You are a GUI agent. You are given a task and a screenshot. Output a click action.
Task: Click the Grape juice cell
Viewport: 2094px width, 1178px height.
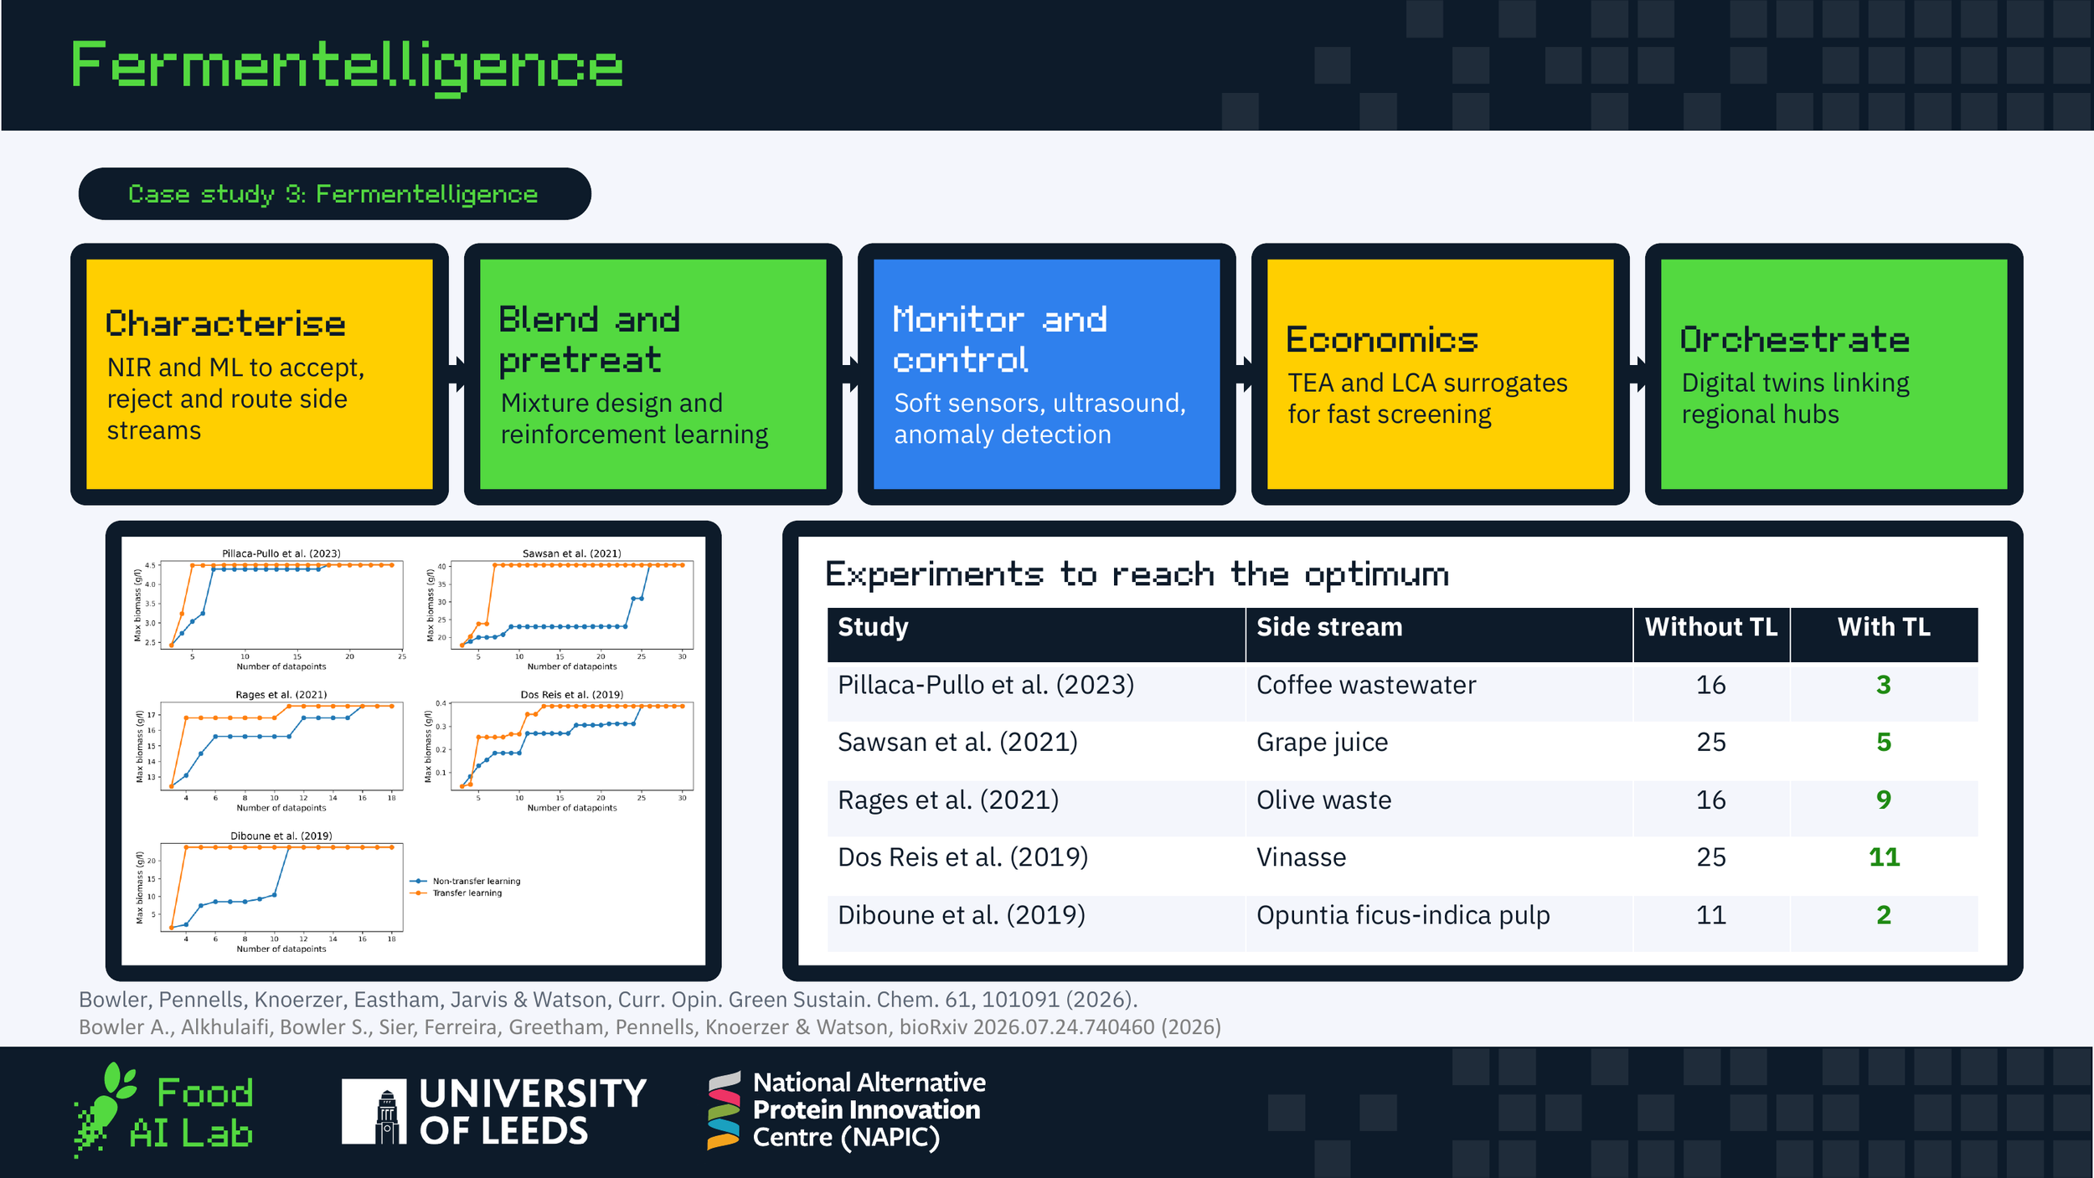[x=1439, y=750]
